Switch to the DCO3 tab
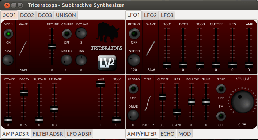This screenshot has height=140, width=258. 45,15
